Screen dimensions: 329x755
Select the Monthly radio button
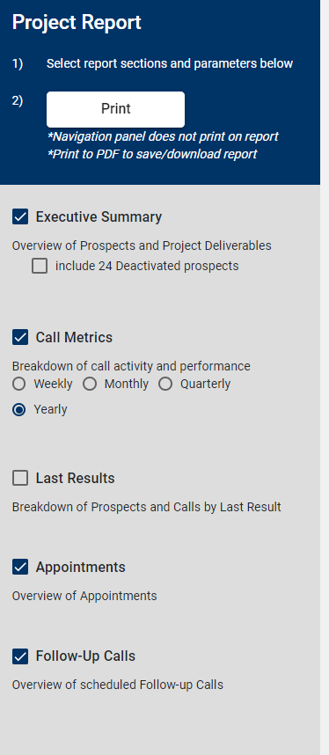click(90, 384)
